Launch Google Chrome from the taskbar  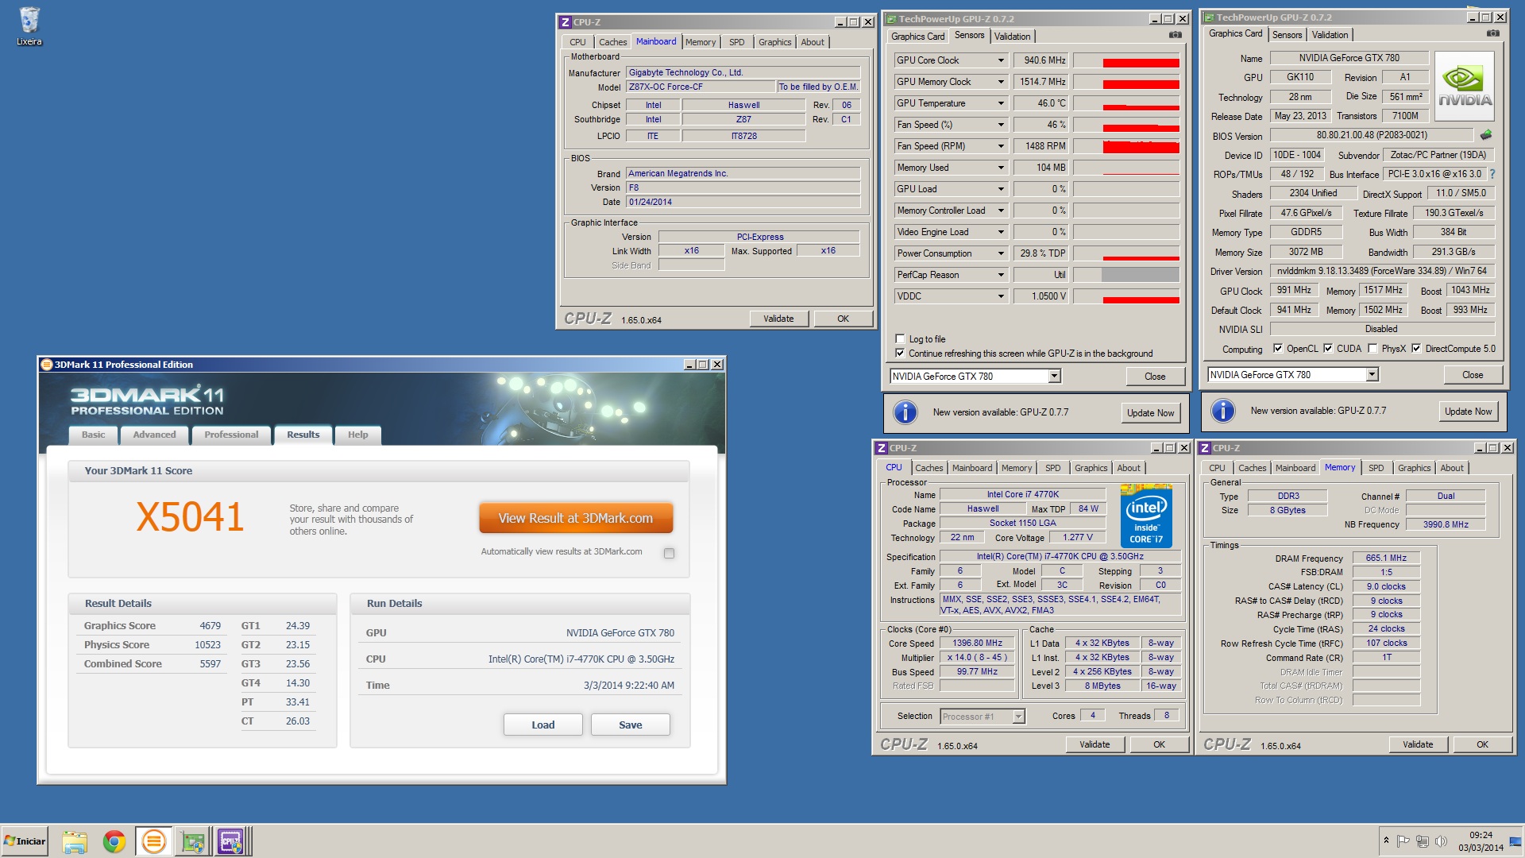[x=114, y=841]
